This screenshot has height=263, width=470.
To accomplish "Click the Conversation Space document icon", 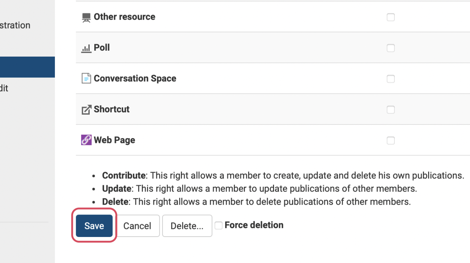I will point(86,78).
